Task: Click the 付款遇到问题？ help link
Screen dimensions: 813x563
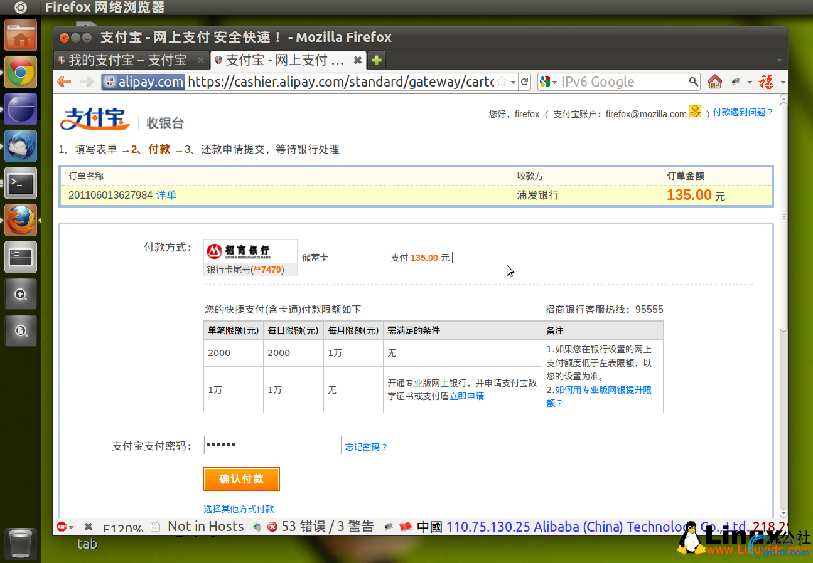Action: click(x=743, y=112)
